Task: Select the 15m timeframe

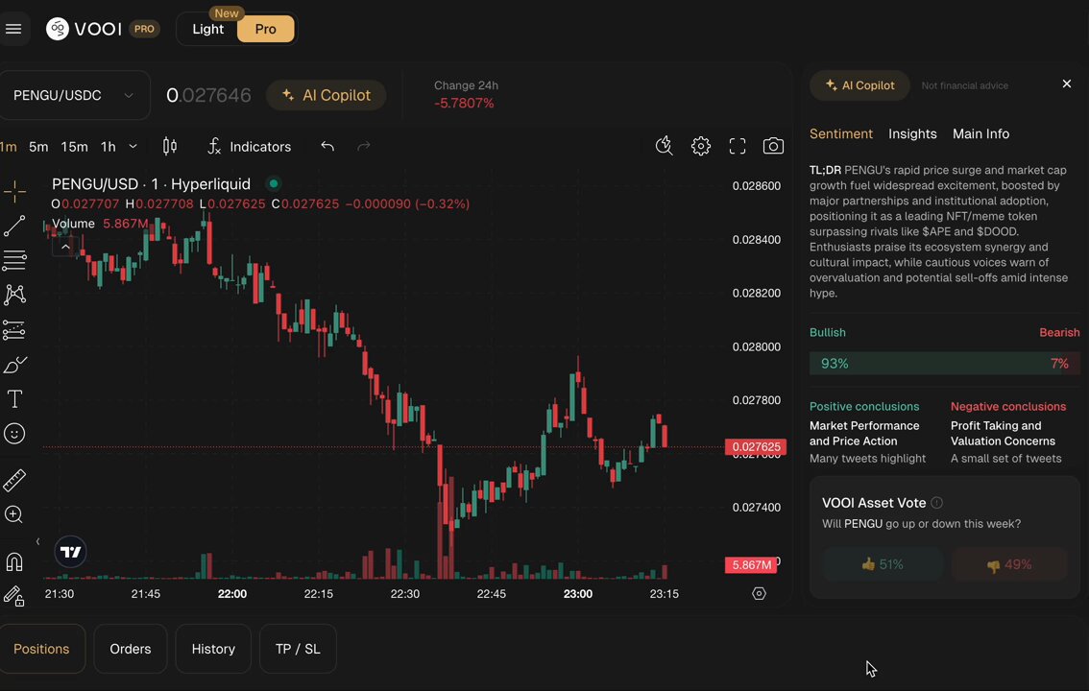Action: coord(74,147)
